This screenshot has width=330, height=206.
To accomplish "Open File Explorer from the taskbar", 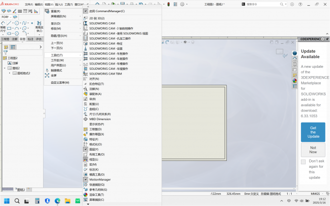I will point(67,201).
